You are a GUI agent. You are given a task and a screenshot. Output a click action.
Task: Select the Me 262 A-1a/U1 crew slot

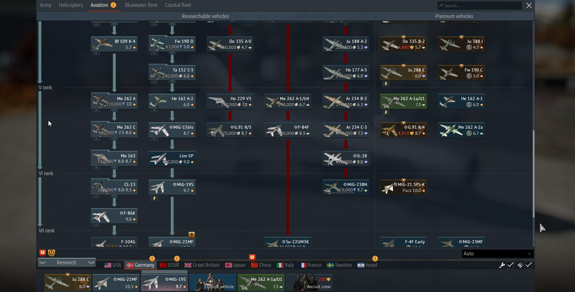(x=261, y=282)
